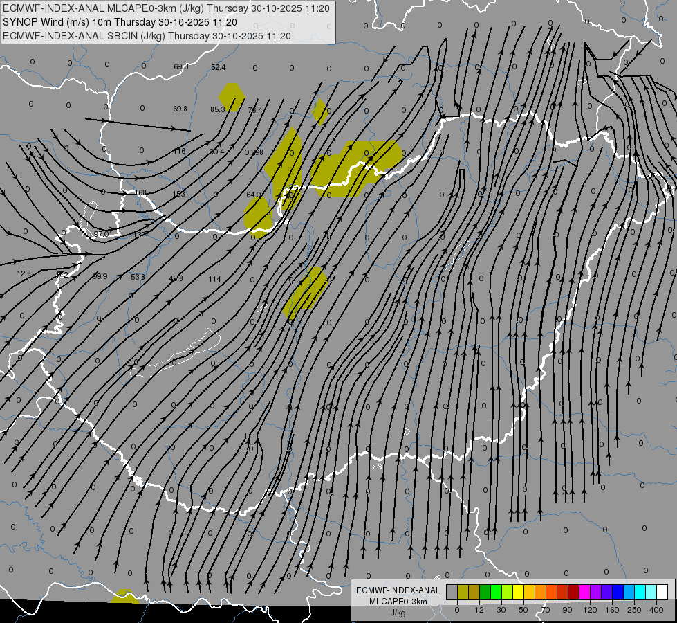Click the map value 0.298
The width and height of the screenshot is (677, 623).
click(x=254, y=152)
